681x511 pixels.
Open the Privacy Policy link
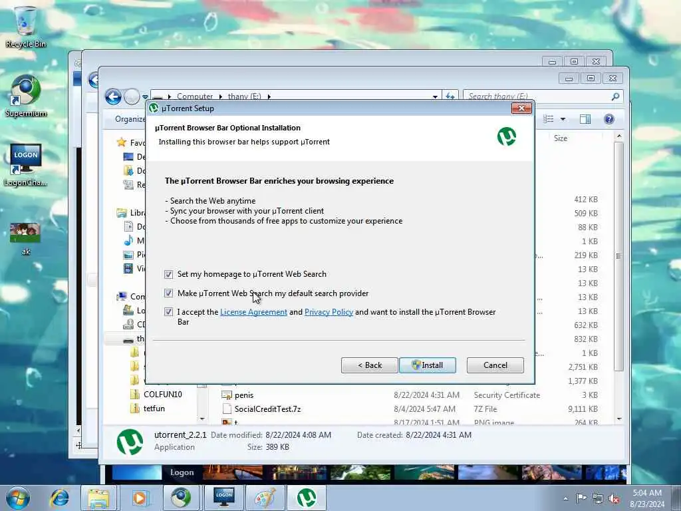click(x=329, y=312)
